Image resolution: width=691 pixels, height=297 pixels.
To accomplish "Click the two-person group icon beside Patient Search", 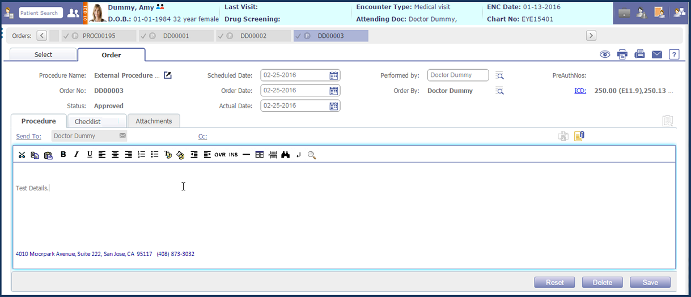I will [x=73, y=12].
